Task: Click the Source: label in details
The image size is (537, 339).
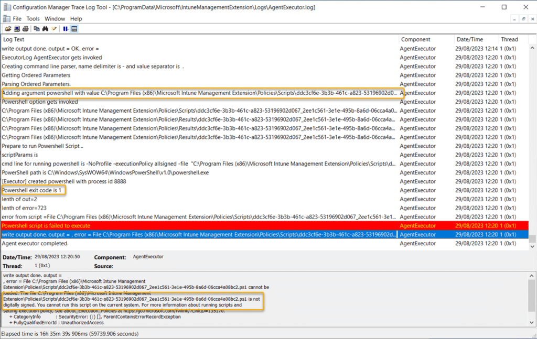Action: [x=103, y=266]
